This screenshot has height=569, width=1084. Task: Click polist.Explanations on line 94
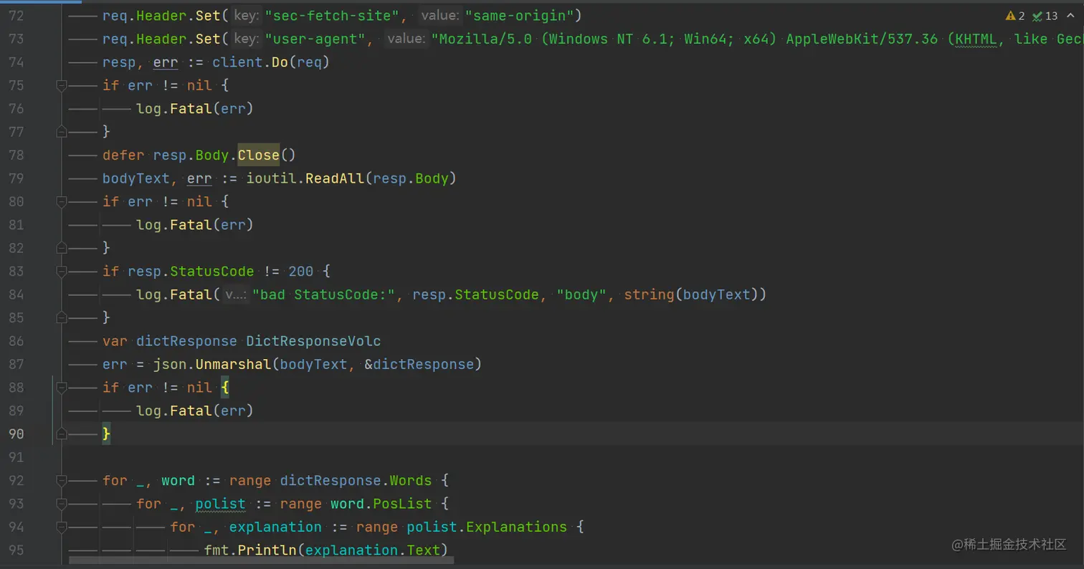coord(487,527)
